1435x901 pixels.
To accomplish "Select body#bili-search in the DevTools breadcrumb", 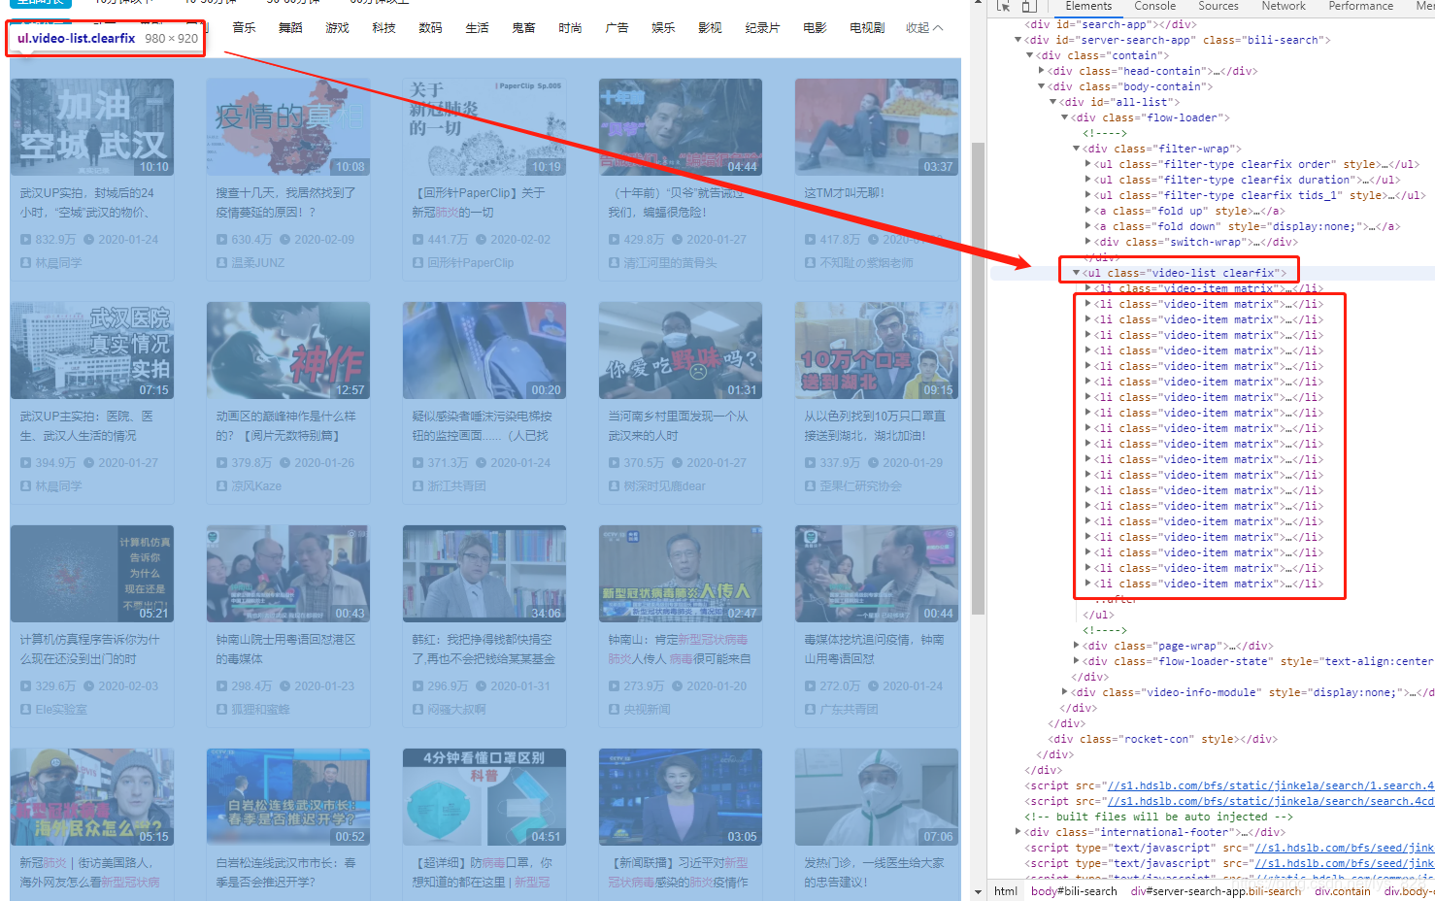I will click(x=1074, y=891).
